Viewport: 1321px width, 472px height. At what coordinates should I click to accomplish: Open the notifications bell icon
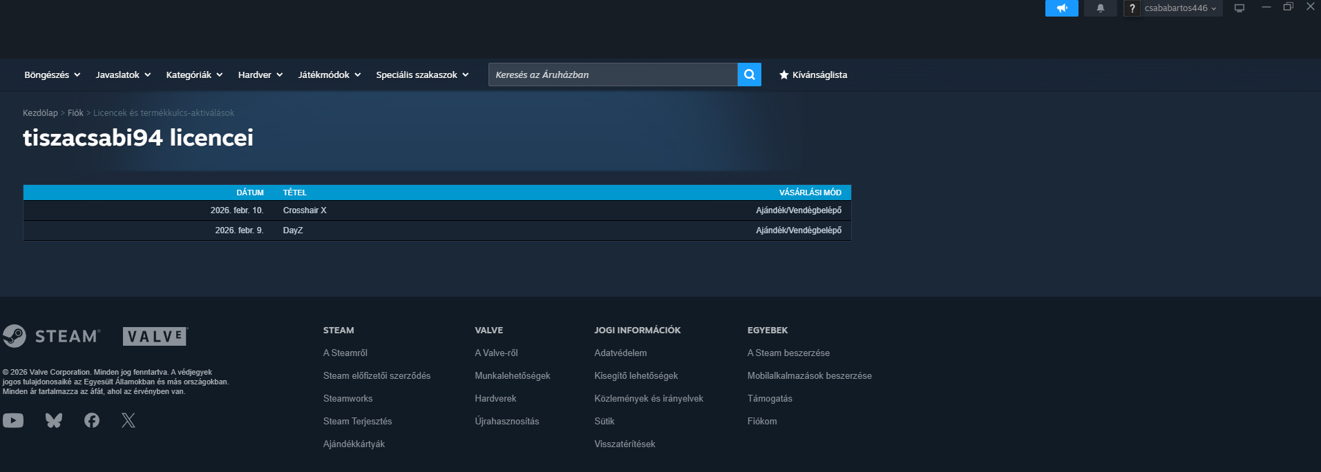point(1100,8)
